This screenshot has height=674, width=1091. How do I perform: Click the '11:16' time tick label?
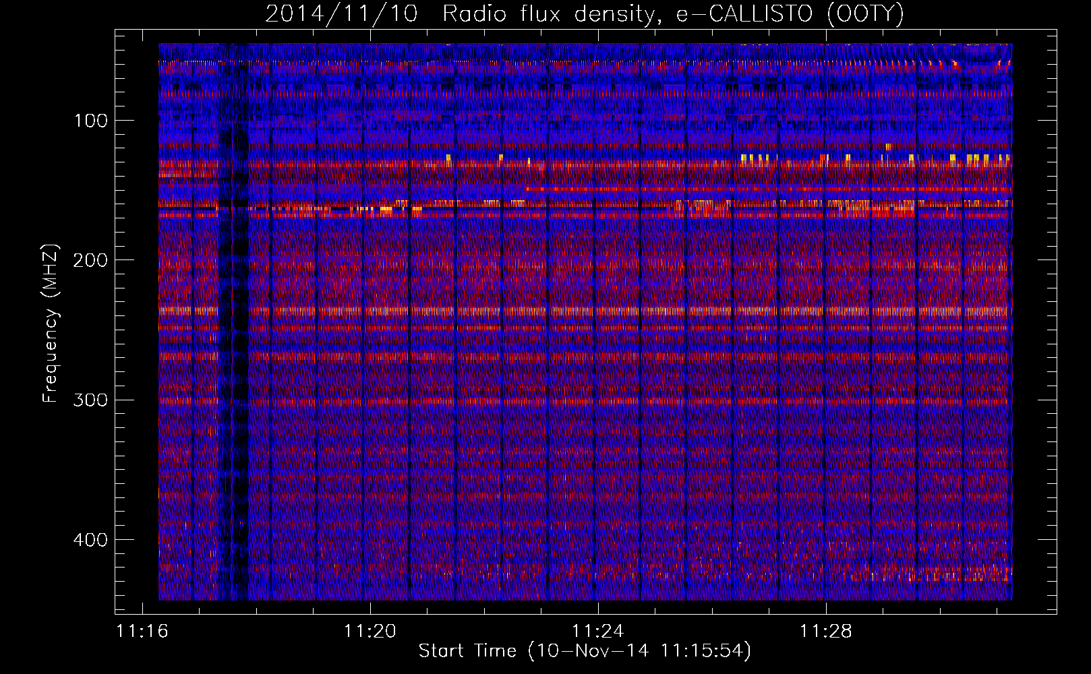[142, 632]
